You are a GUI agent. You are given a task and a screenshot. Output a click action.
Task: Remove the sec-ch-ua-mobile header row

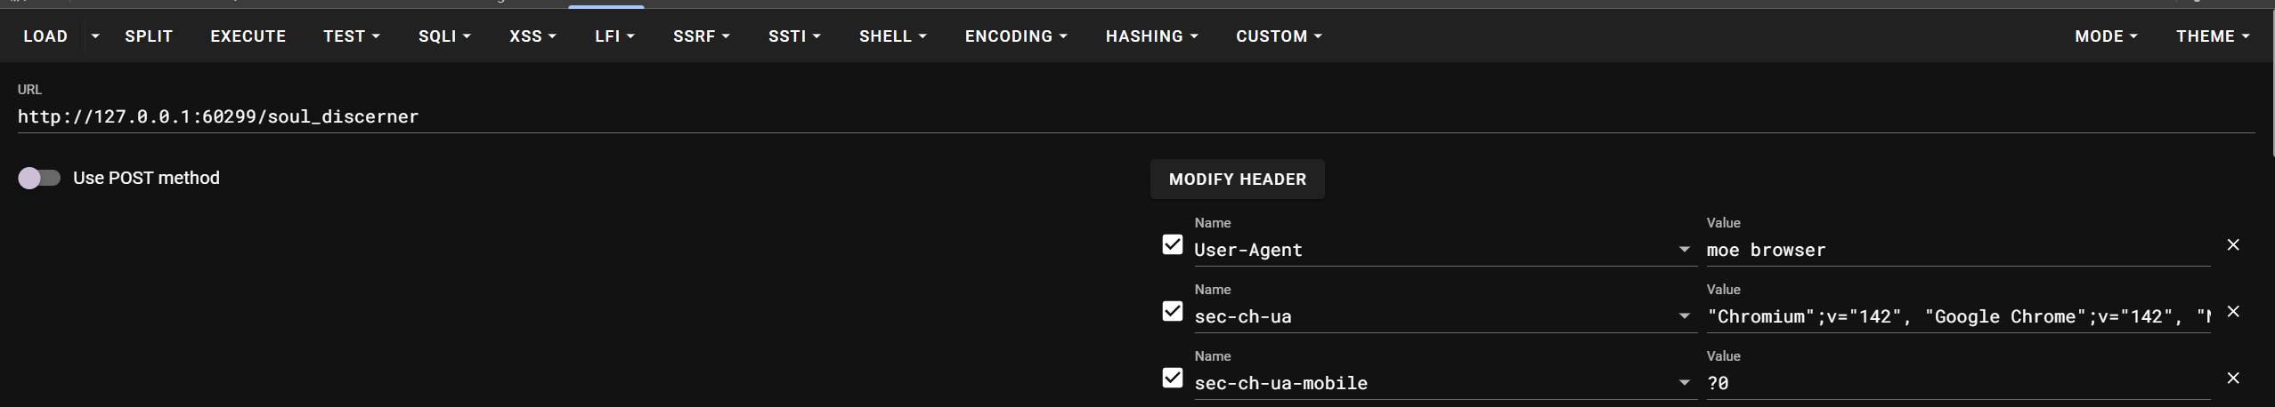click(x=2232, y=379)
